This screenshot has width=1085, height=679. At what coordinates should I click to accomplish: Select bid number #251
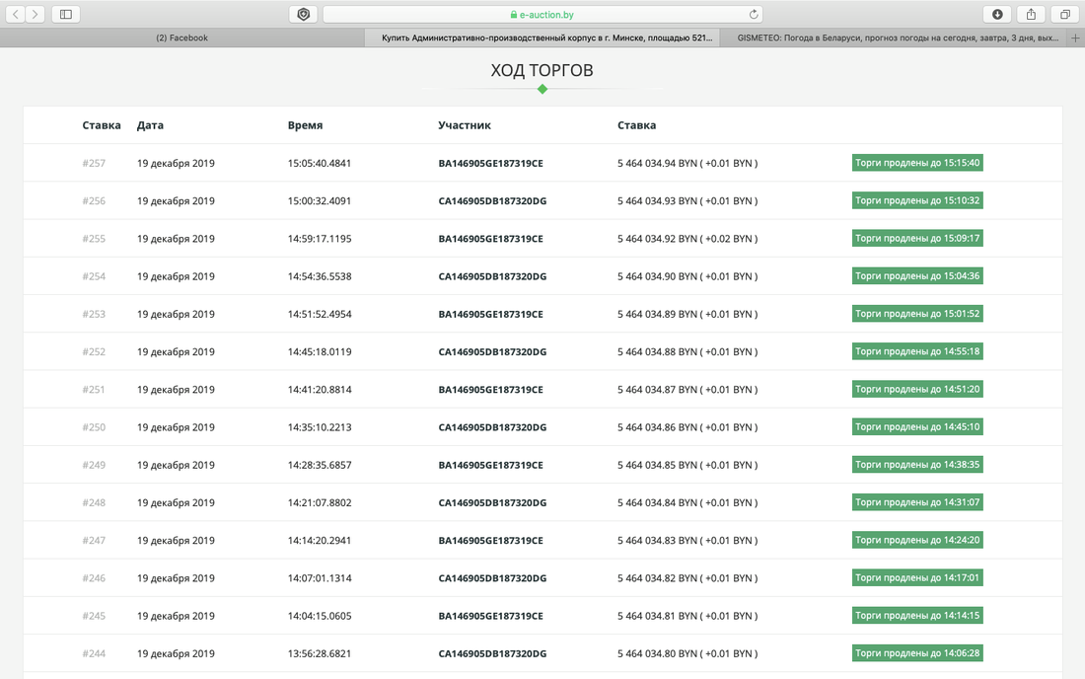tap(94, 390)
